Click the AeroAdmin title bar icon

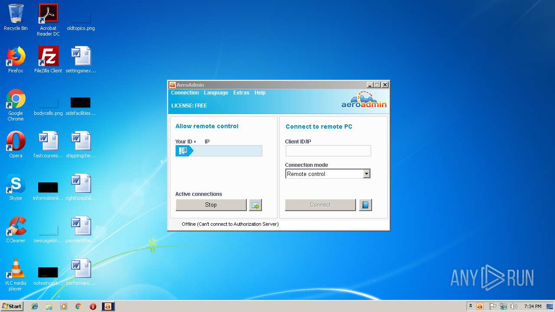click(x=172, y=85)
